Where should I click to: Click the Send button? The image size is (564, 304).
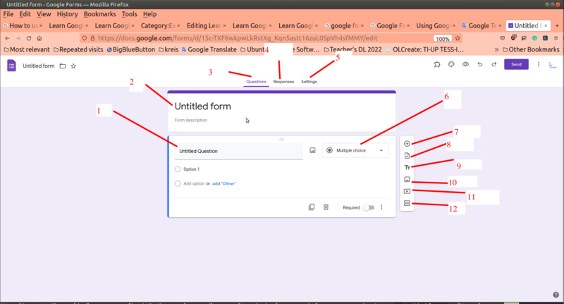[x=516, y=64]
